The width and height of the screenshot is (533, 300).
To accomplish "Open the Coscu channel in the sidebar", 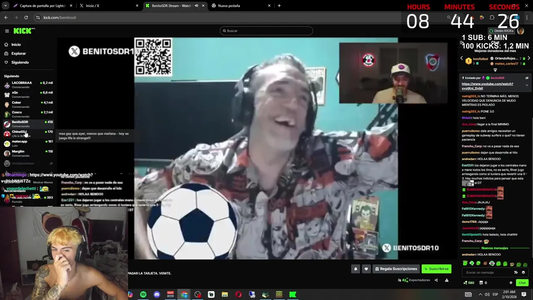I will [28, 114].
